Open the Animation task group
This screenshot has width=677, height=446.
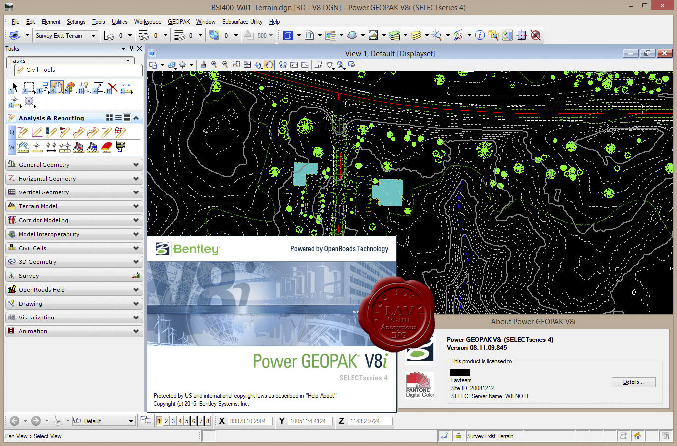click(74, 331)
